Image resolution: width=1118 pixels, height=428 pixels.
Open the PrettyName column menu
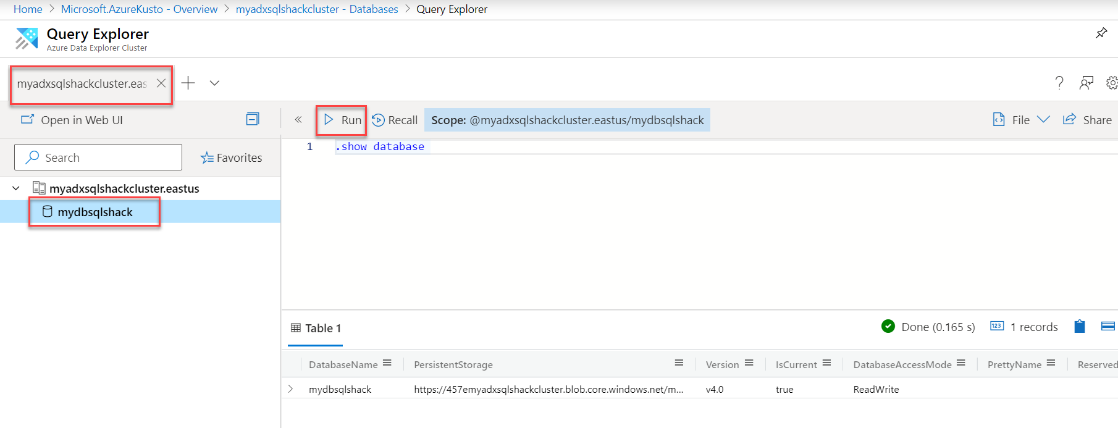(1051, 363)
